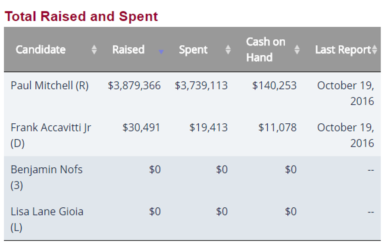Click the $3,739,113 spent amount
The image size is (388, 250).
[201, 85]
